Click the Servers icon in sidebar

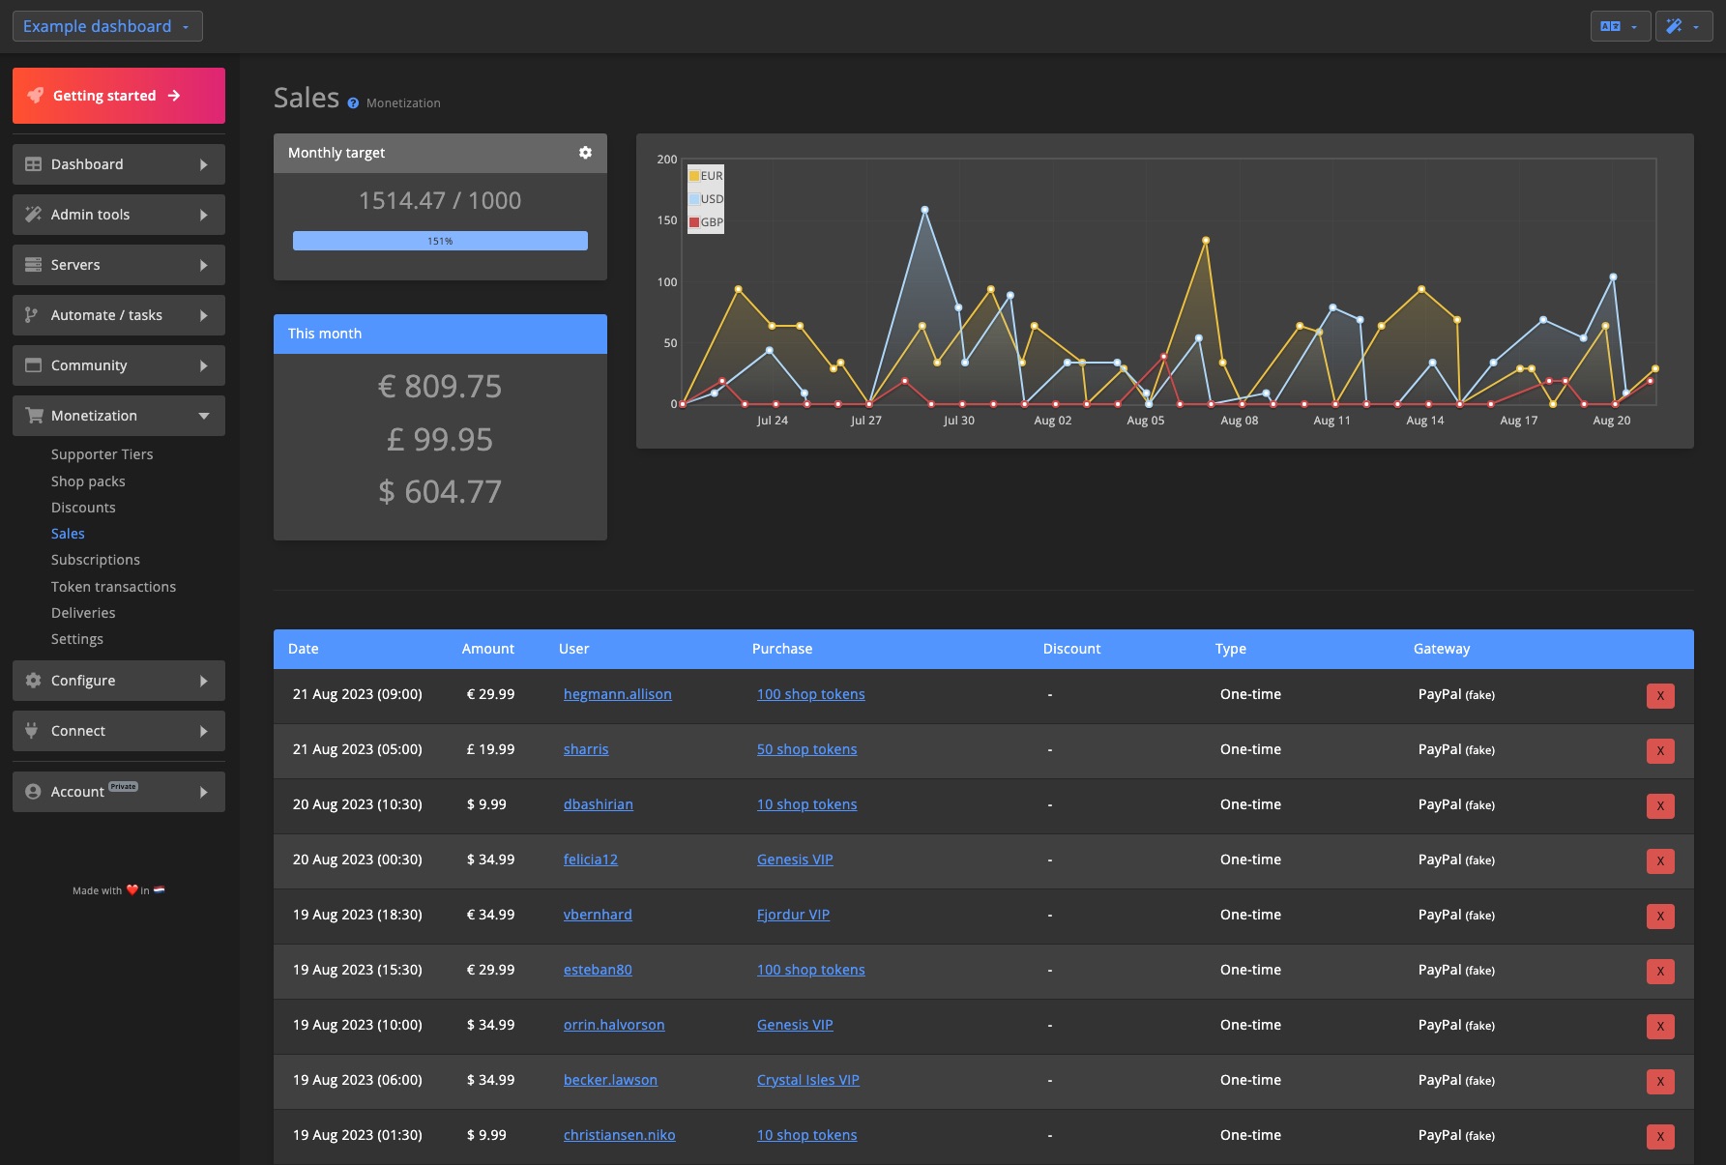34,265
